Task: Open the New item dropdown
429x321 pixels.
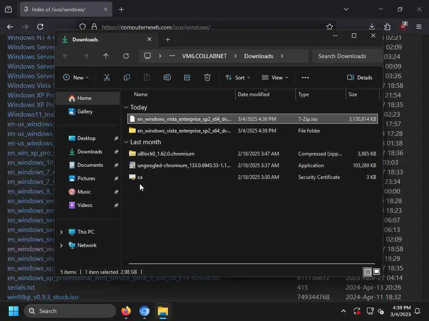Action: click(76, 77)
